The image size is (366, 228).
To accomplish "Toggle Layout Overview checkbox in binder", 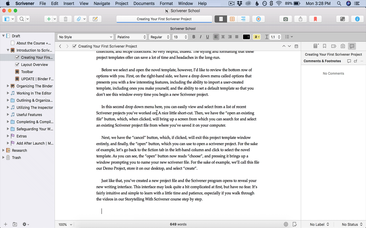I will pos(17,65).
